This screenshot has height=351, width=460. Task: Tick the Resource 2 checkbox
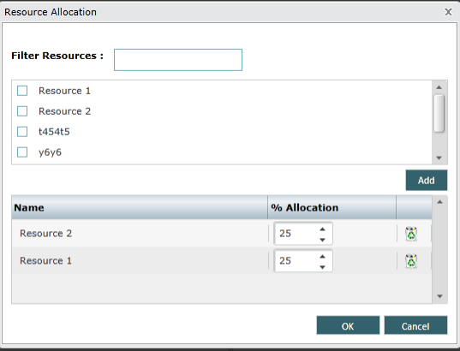[22, 111]
